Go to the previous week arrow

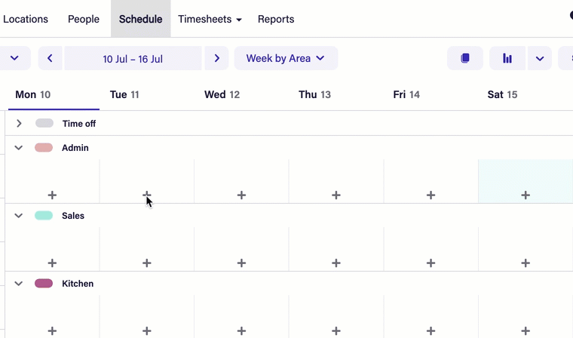coord(50,58)
